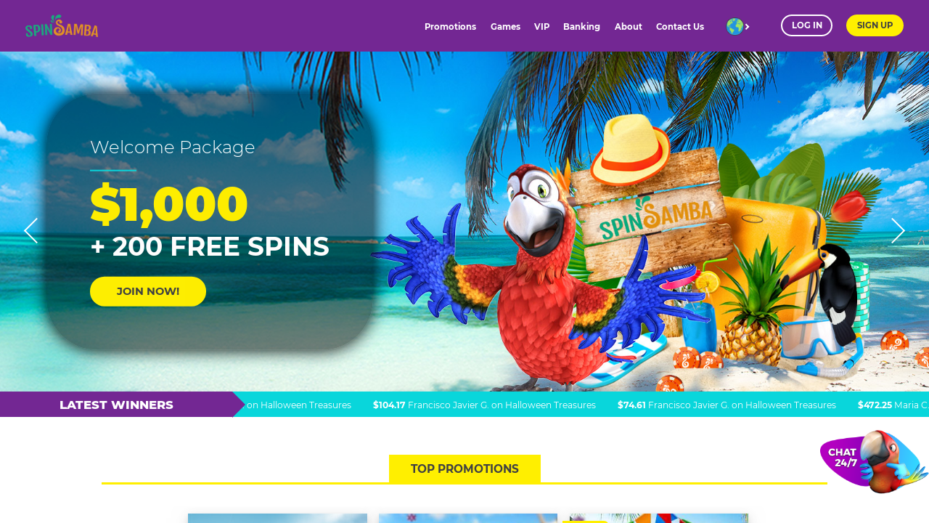Image resolution: width=929 pixels, height=523 pixels.
Task: Visit the About page
Action: click(x=628, y=27)
